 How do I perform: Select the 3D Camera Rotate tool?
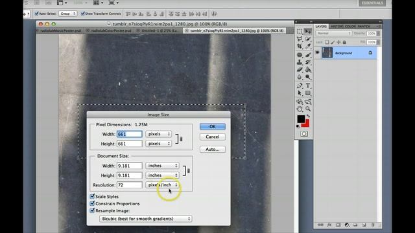point(308,102)
